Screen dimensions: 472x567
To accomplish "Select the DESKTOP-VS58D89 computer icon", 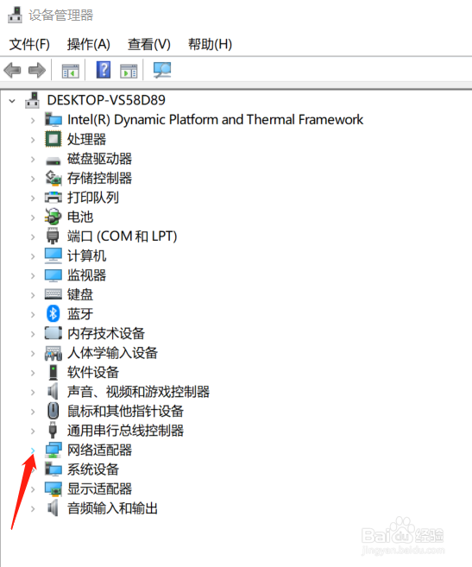I will [32, 100].
